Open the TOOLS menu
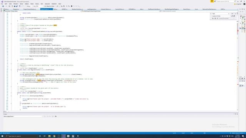246x138 pixels. coord(37,4)
